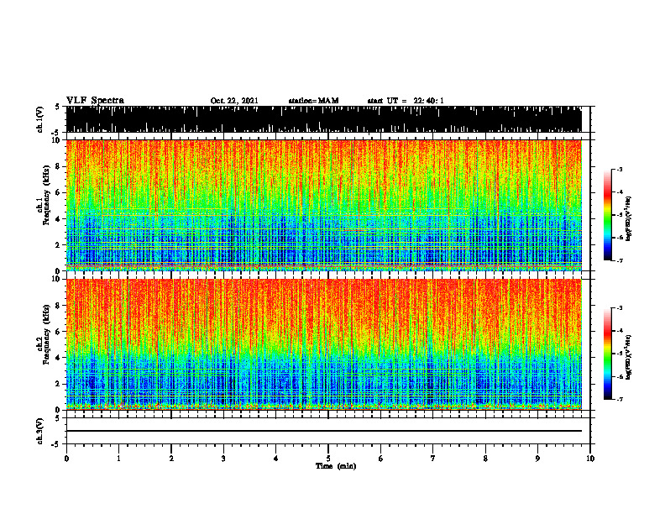665x514 pixels.
Task: Click time axis tick label "1"
Action: [x=118, y=459]
